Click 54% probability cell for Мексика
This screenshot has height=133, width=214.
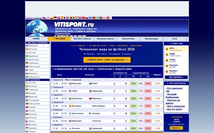[133, 83]
